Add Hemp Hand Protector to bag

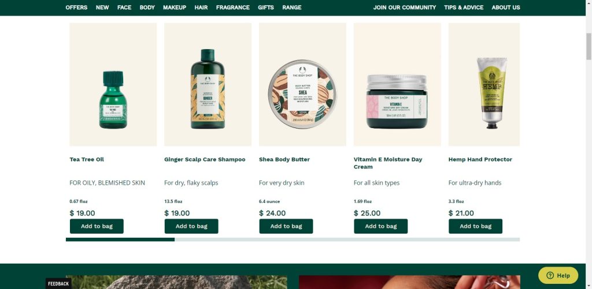coord(476,226)
